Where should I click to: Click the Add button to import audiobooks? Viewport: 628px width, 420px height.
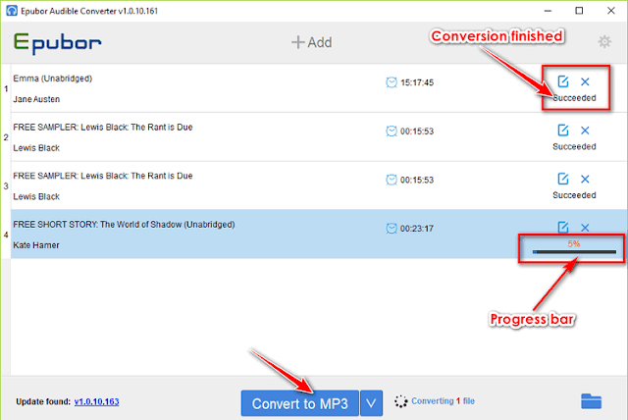coord(312,42)
